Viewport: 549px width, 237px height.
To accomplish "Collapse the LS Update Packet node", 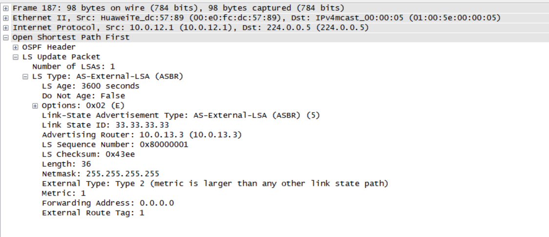I will point(16,57).
